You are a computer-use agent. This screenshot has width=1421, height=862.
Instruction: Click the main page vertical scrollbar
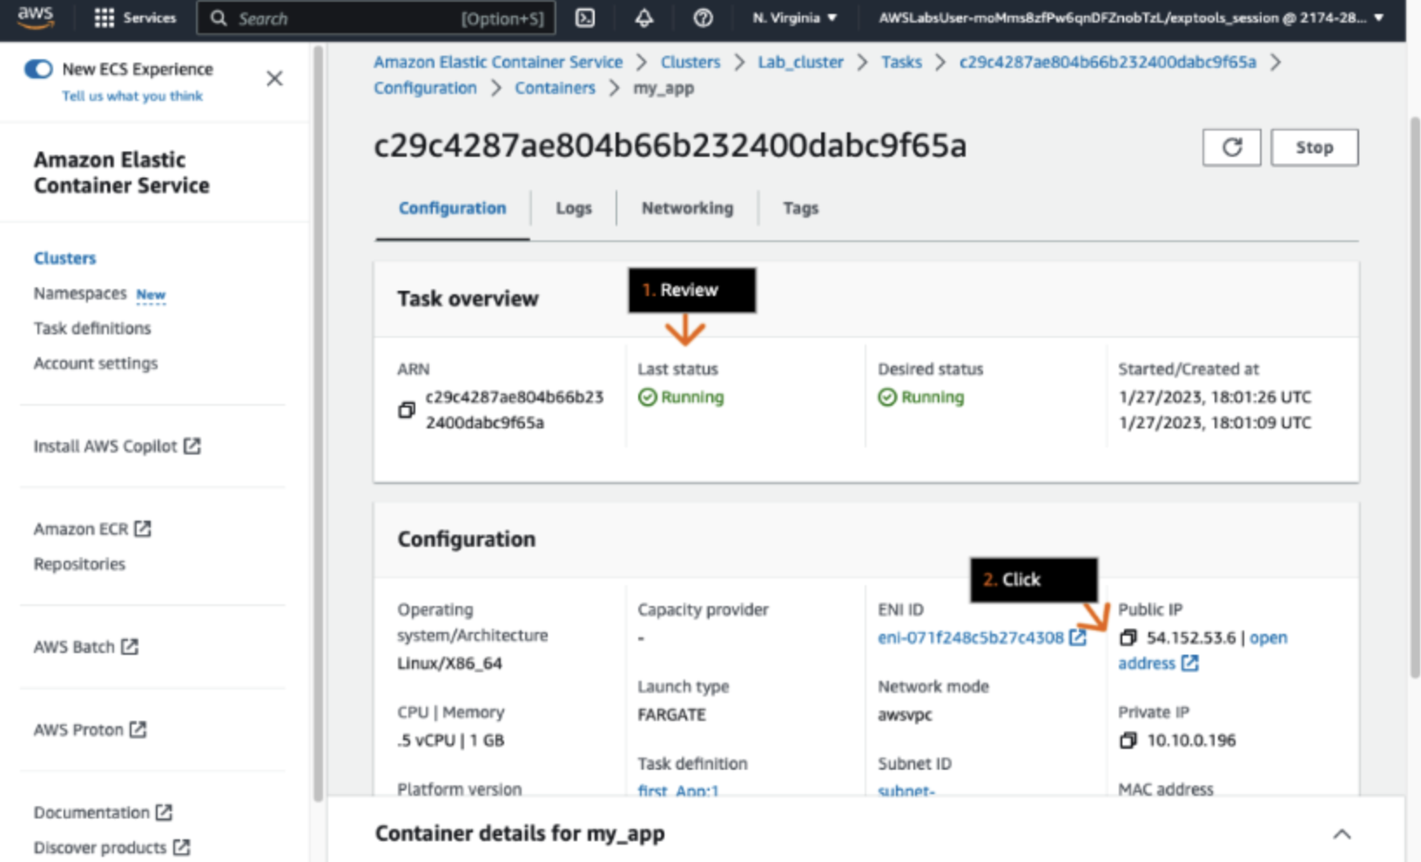pyautogui.click(x=1414, y=396)
